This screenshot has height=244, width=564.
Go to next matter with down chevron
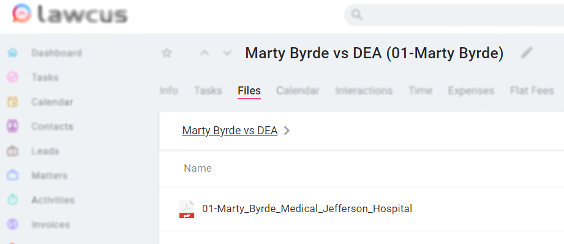click(x=227, y=53)
